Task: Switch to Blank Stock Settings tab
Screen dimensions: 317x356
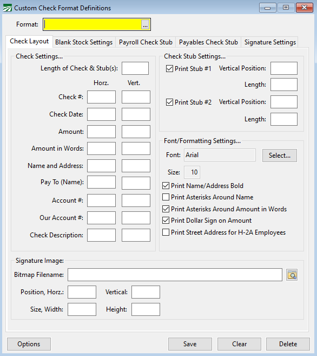Action: [84, 42]
